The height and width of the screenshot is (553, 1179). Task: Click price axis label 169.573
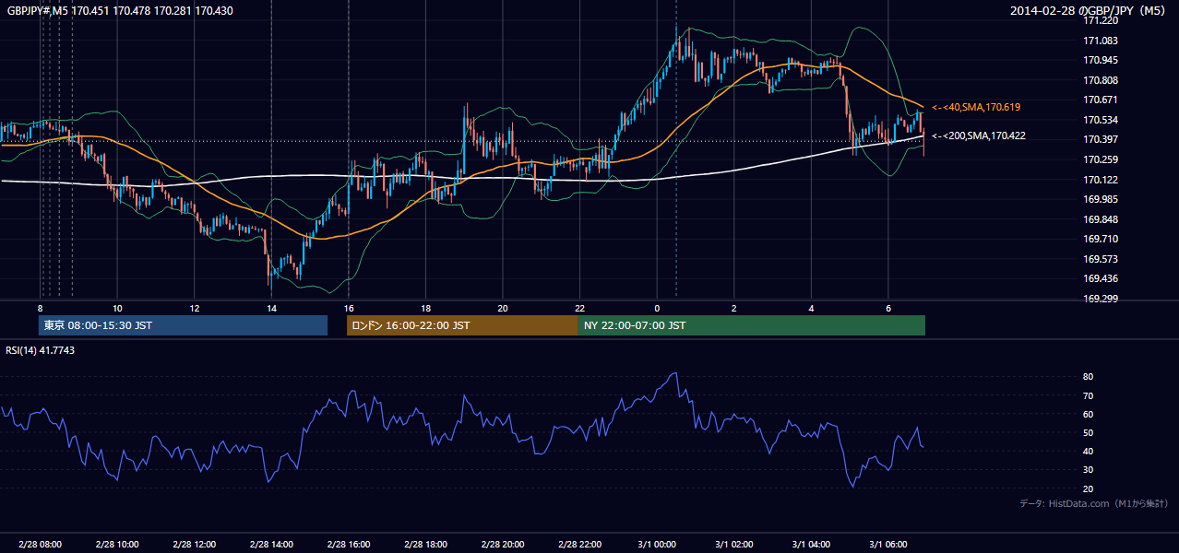pos(1101,259)
